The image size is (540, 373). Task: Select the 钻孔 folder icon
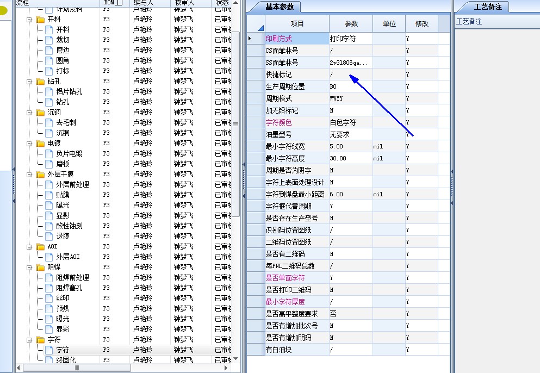point(41,82)
